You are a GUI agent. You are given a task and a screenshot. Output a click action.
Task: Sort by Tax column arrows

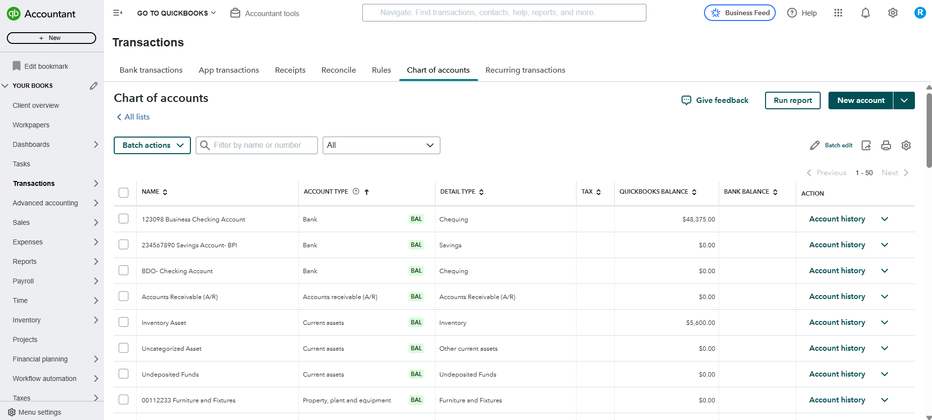click(599, 192)
